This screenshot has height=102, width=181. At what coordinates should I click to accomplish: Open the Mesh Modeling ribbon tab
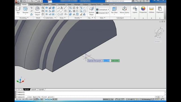[x=35, y=5]
